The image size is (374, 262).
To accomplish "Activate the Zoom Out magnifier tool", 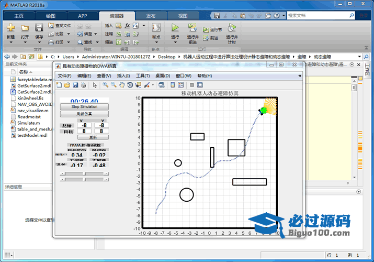I will pos(114,85).
